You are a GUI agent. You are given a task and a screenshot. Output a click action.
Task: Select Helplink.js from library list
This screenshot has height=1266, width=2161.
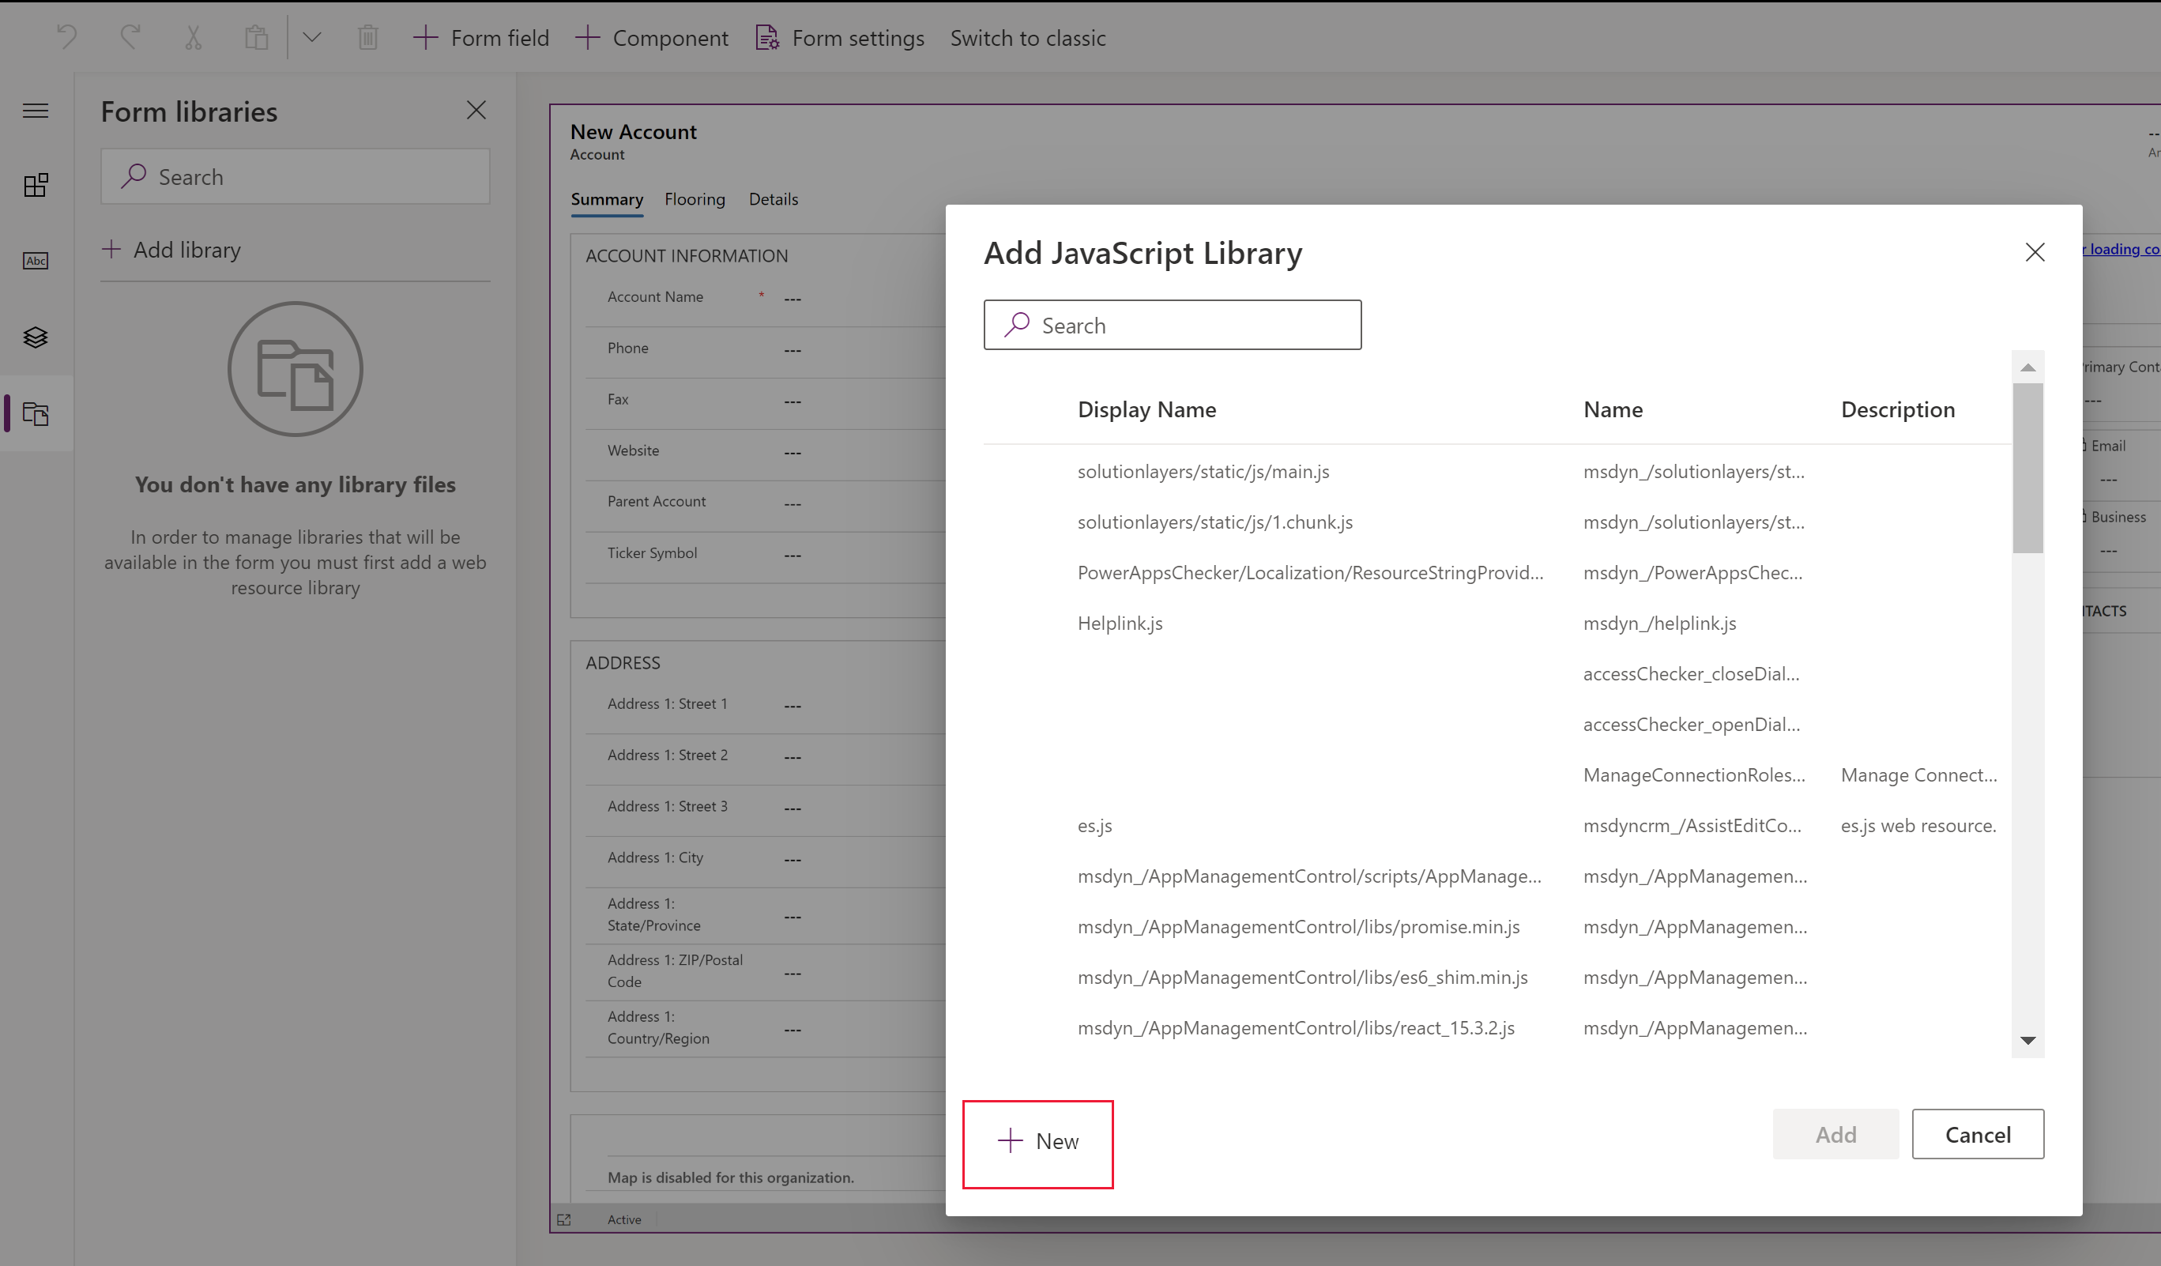tap(1120, 623)
